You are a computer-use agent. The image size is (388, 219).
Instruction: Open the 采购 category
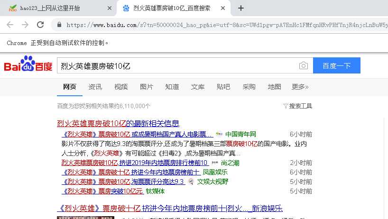(x=249, y=87)
